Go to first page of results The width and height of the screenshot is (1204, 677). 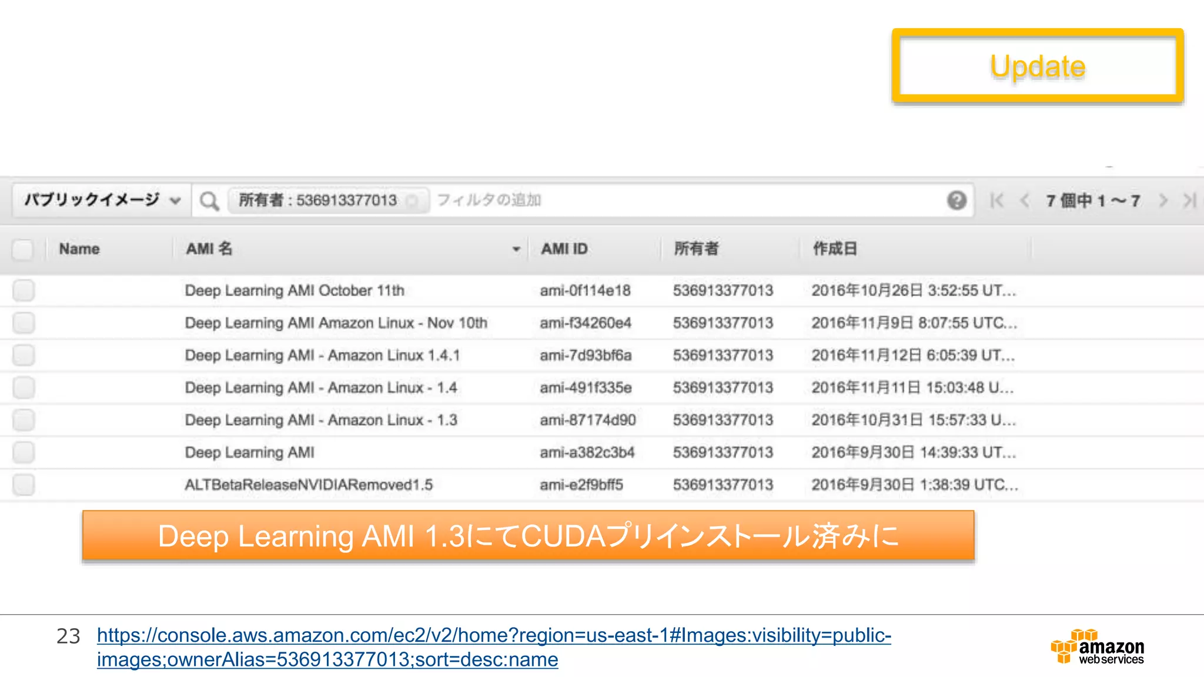996,200
